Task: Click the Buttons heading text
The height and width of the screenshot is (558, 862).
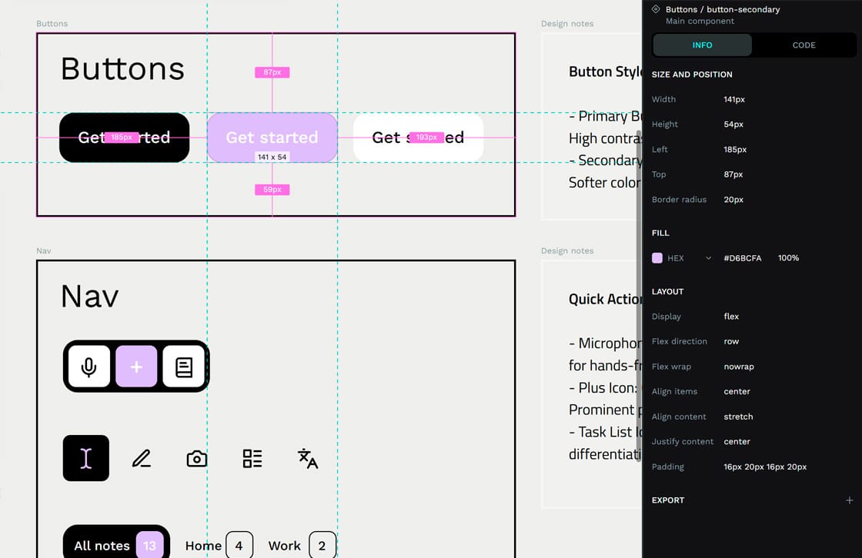Action: click(x=122, y=69)
